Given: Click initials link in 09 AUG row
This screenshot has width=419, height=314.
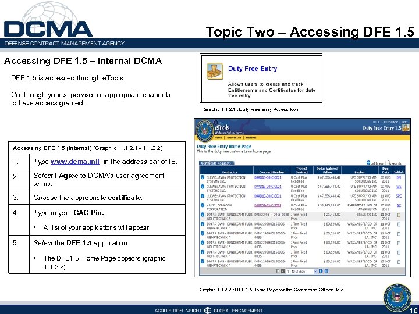Looking at the screenshot, I should (x=399, y=187).
